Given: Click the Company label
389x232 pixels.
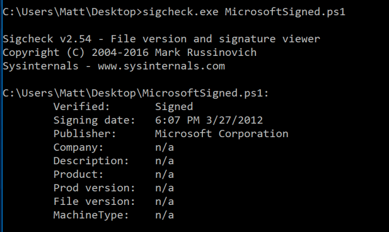Looking at the screenshot, I should tap(79, 147).
